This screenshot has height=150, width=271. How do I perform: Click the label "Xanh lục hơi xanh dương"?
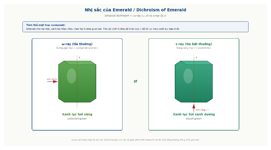coord(194,114)
